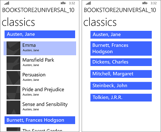Jump to Tolkien, J.R.R. group
This screenshot has width=161, height=132.
point(121,98)
